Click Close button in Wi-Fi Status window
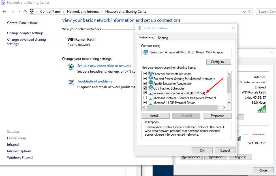 click(263, 170)
